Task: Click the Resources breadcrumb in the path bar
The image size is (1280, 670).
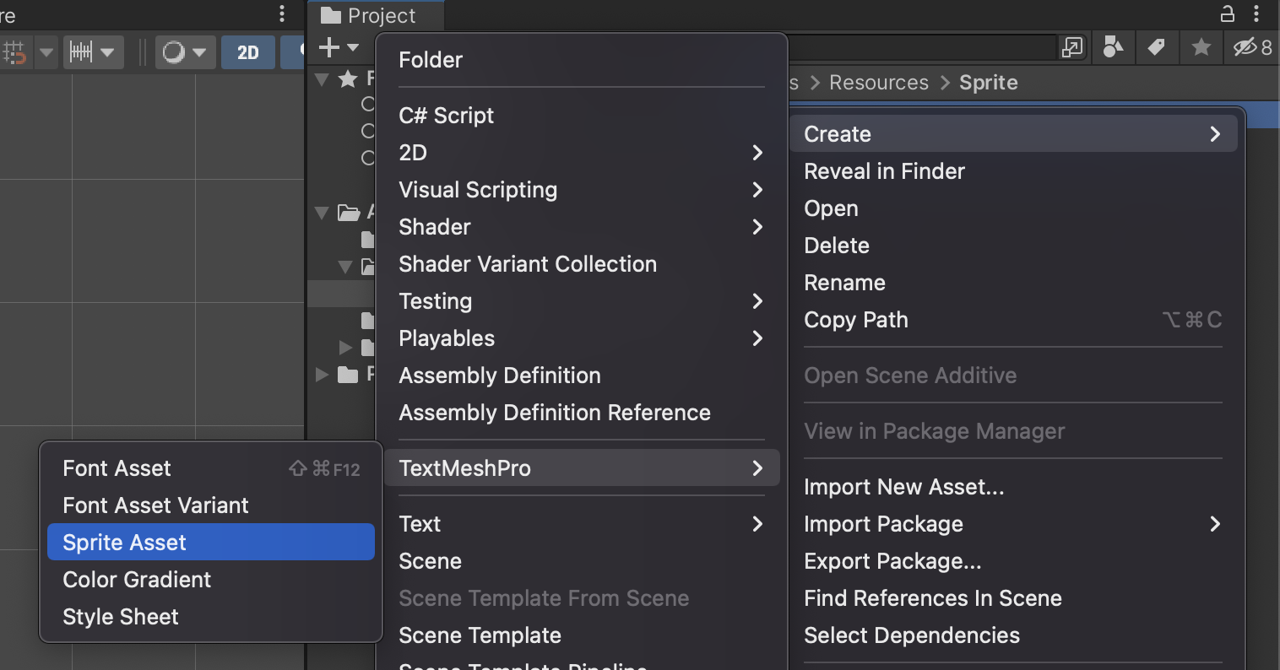Action: click(x=878, y=82)
